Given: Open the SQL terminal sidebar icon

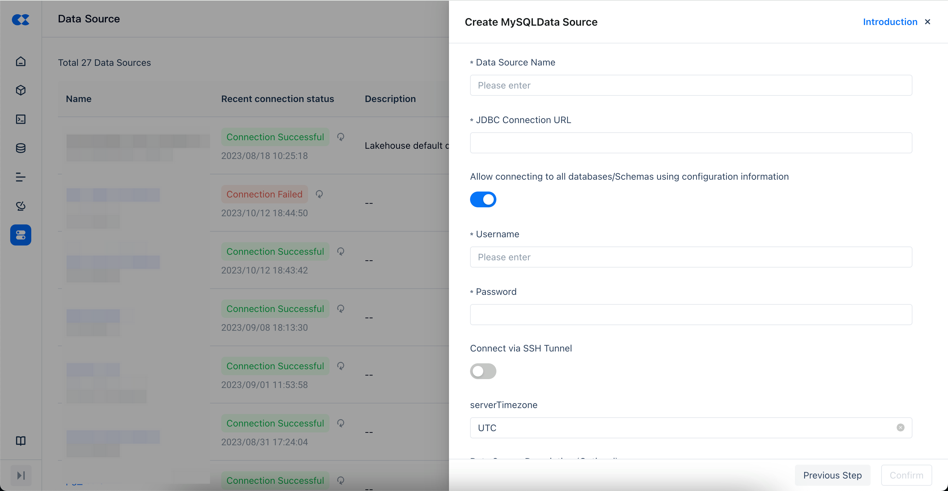Looking at the screenshot, I should tap(21, 119).
